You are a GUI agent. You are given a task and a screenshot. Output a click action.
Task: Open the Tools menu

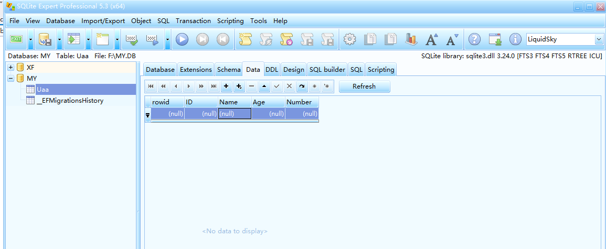pyautogui.click(x=259, y=21)
